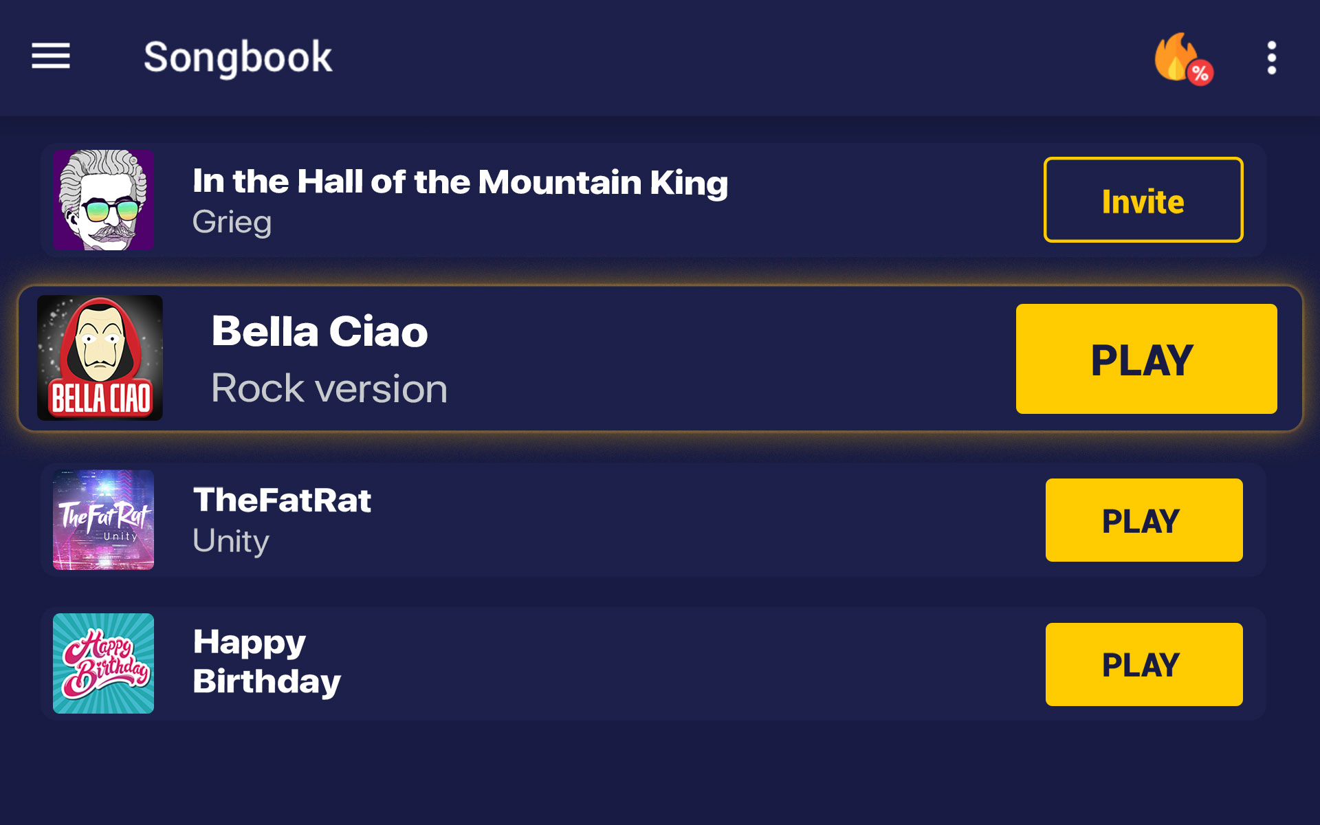Select the Happy Birthday title text
Image resolution: width=1320 pixels, height=825 pixels.
267,662
